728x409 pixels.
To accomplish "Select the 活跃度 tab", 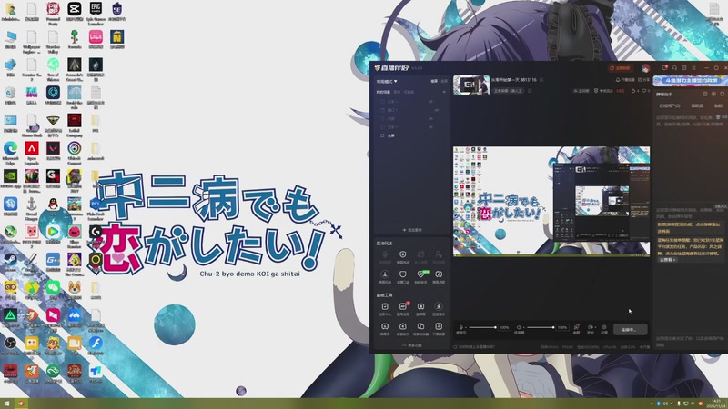I will (697, 105).
